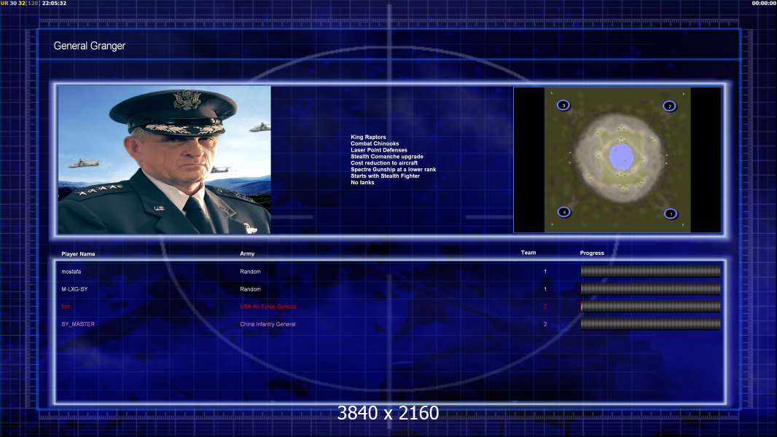Image resolution: width=777 pixels, height=437 pixels.
Task: Click M-LXG-SY's loading progress bar
Action: point(651,288)
